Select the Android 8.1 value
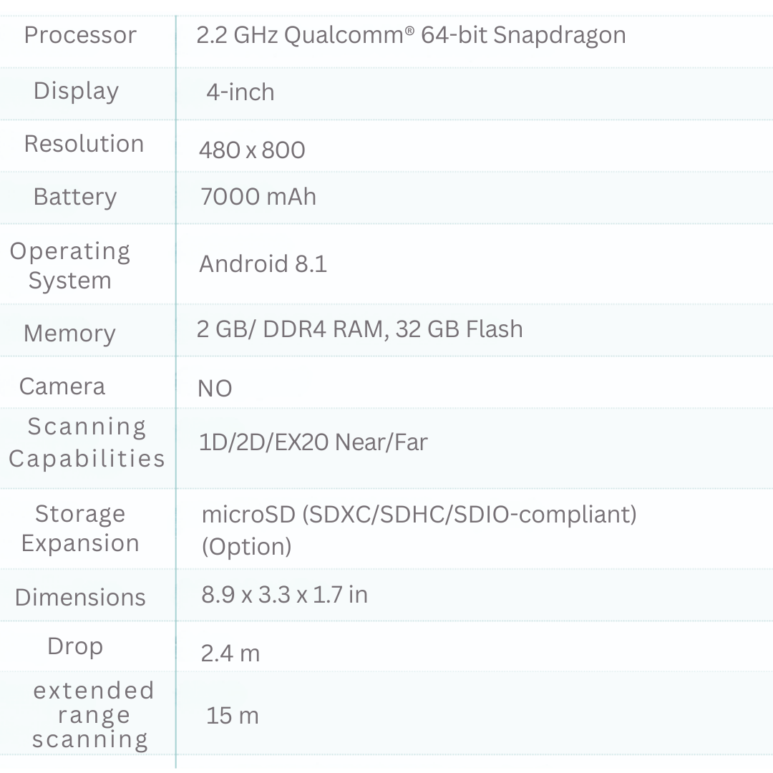The height and width of the screenshot is (773, 773). [263, 264]
